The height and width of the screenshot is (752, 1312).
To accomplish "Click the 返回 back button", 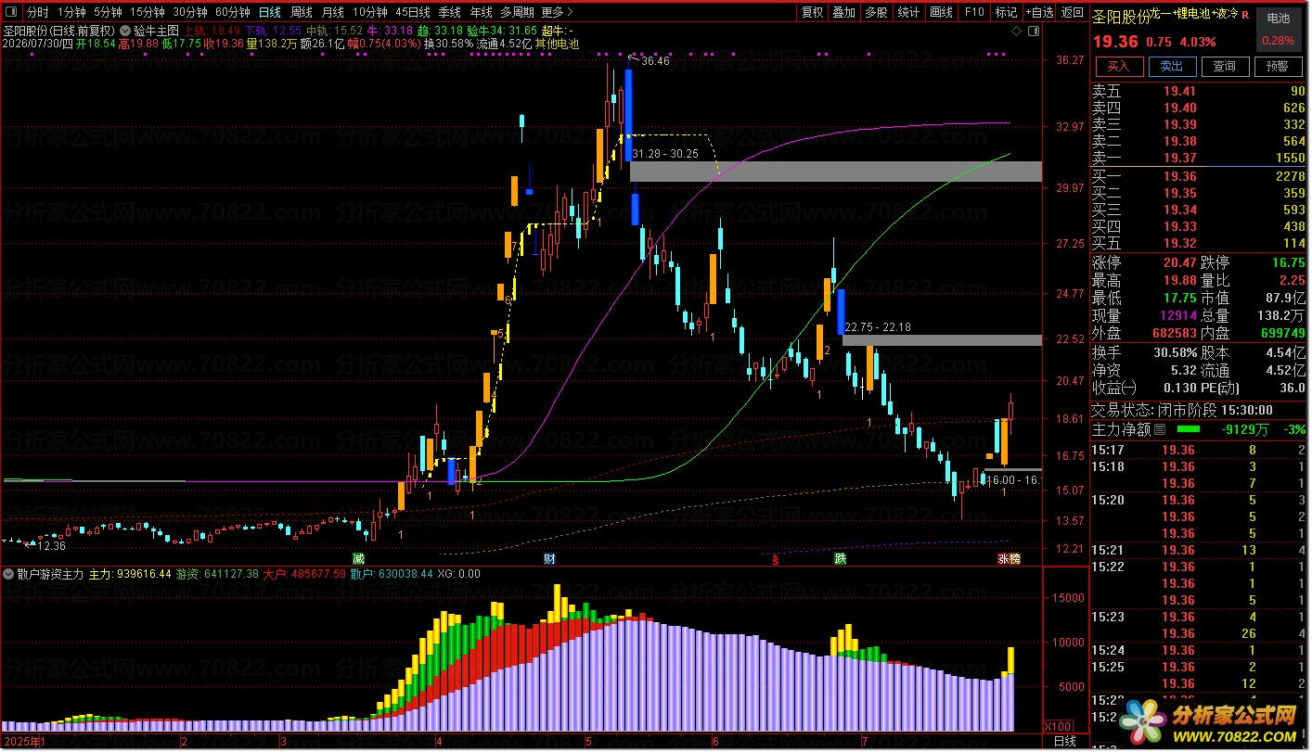I will [1073, 12].
